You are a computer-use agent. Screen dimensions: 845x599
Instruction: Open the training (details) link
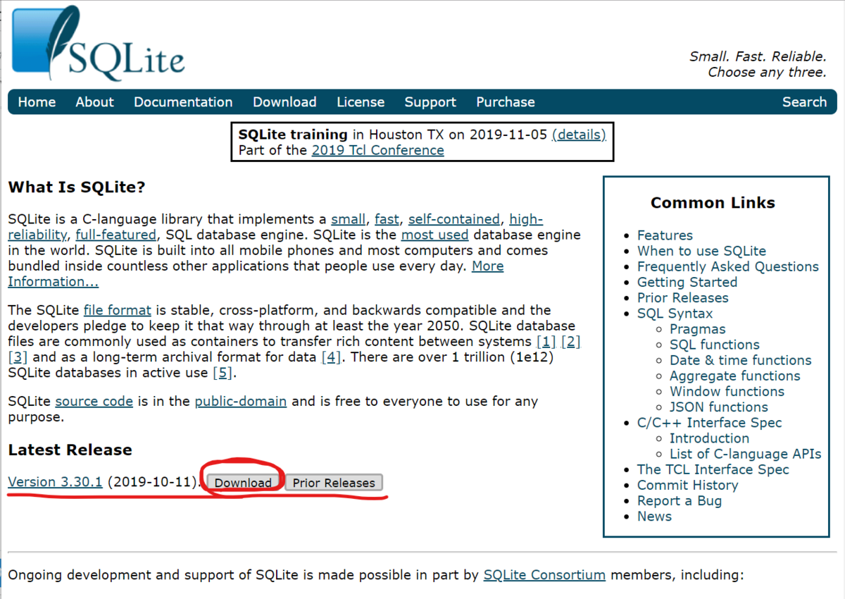579,135
